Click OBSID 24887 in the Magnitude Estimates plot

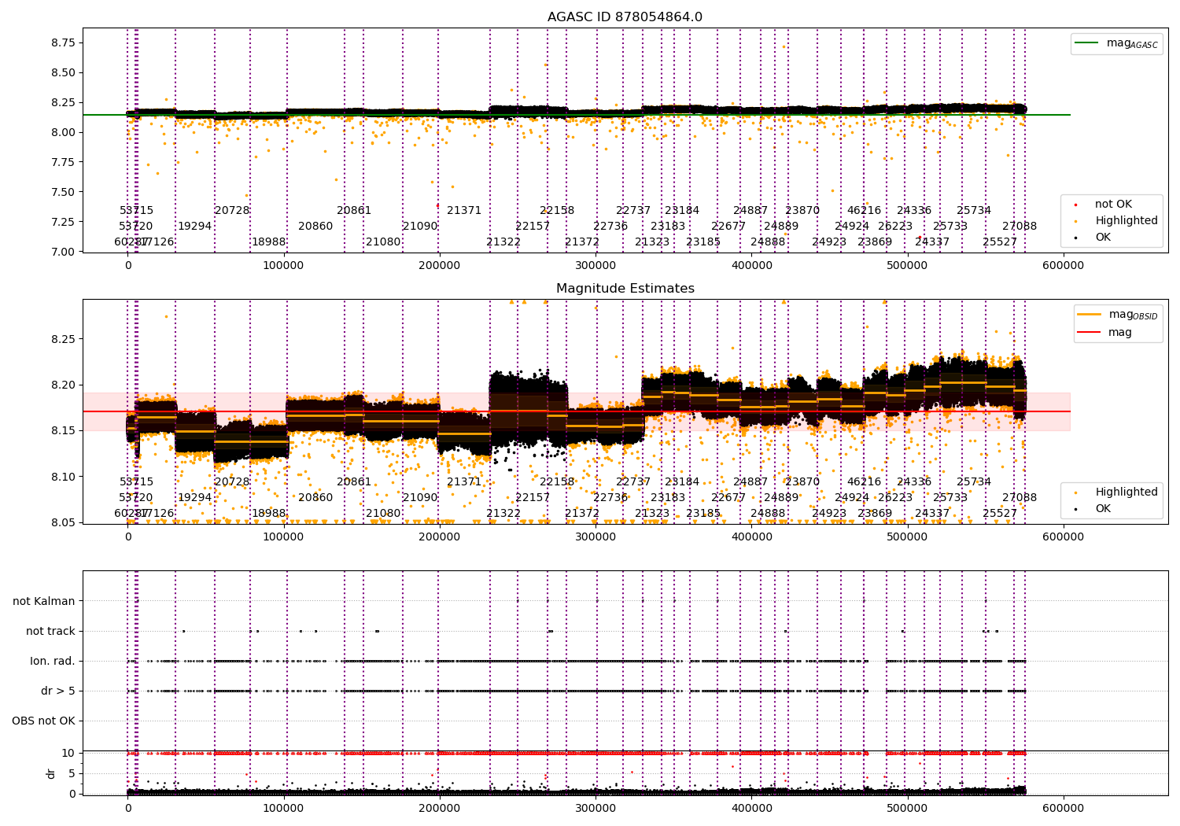(x=750, y=482)
